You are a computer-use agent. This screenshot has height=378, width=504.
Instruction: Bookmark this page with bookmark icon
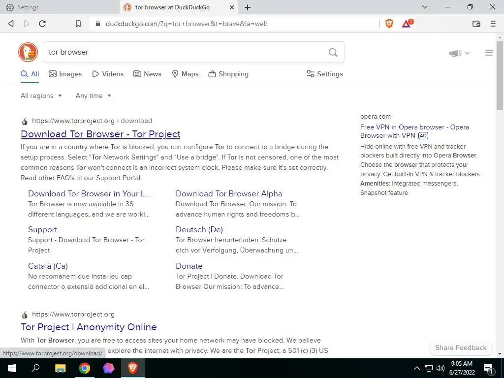(78, 24)
